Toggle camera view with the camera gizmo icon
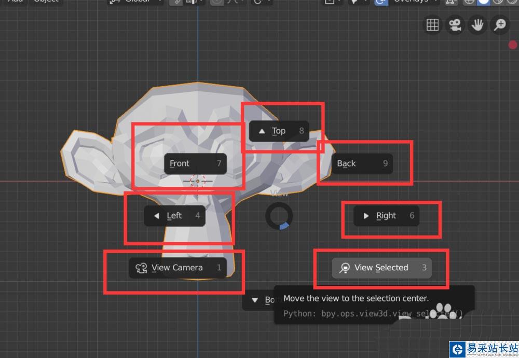This screenshot has width=519, height=358. [x=455, y=25]
